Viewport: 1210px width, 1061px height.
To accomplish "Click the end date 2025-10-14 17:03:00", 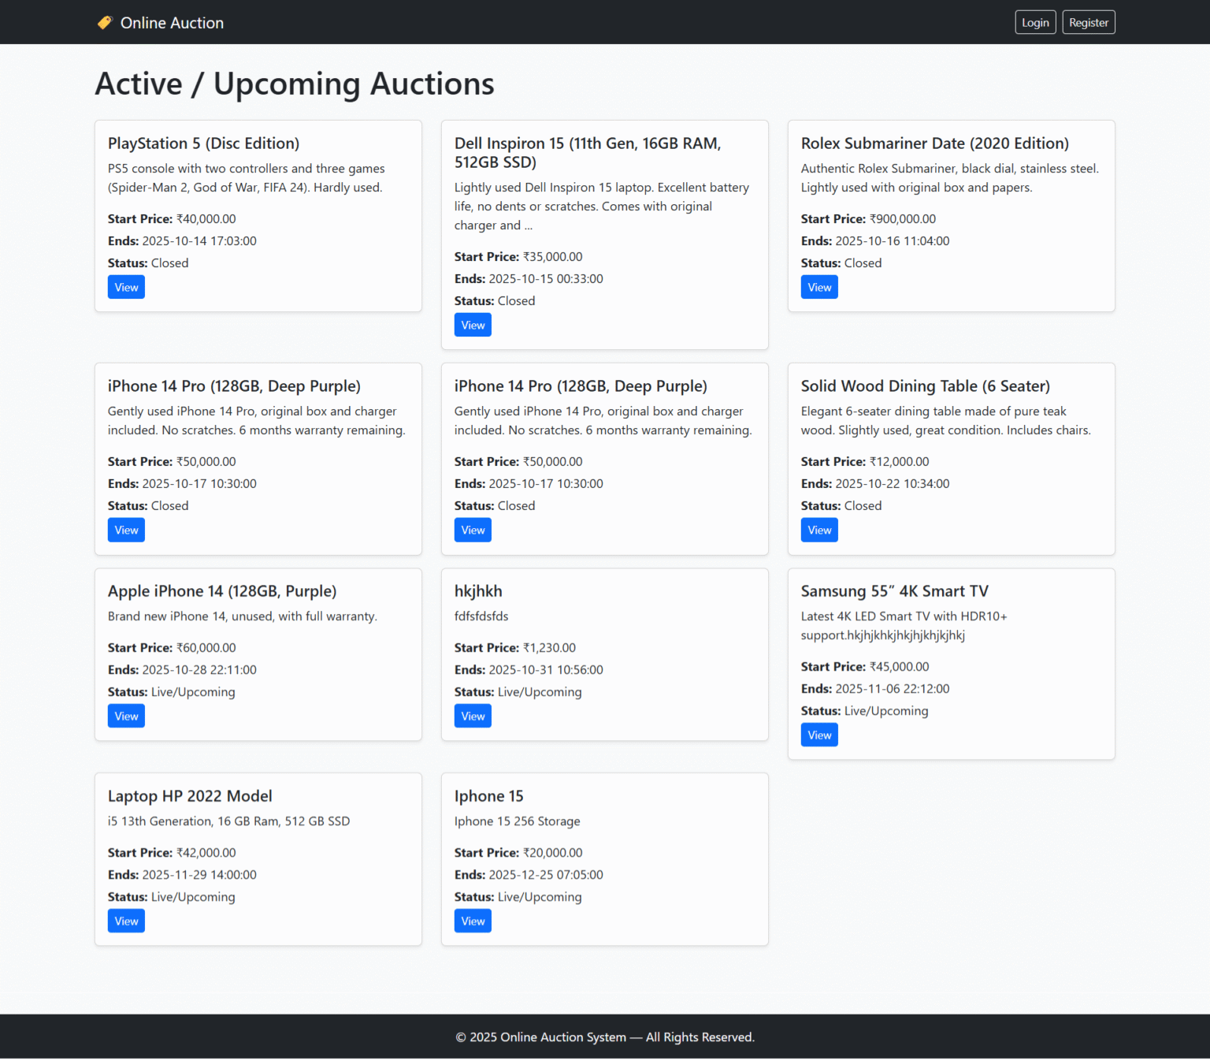I will click(199, 241).
